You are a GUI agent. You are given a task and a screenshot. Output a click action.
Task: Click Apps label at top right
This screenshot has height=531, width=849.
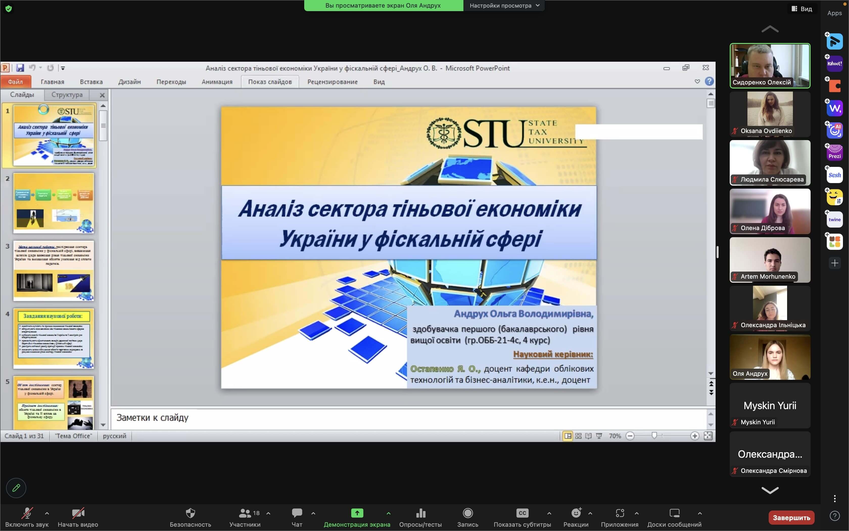tap(835, 13)
